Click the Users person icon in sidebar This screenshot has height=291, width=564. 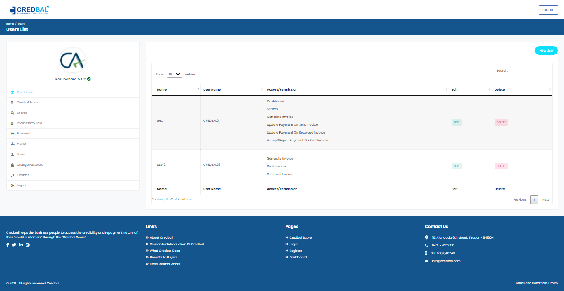(12, 155)
